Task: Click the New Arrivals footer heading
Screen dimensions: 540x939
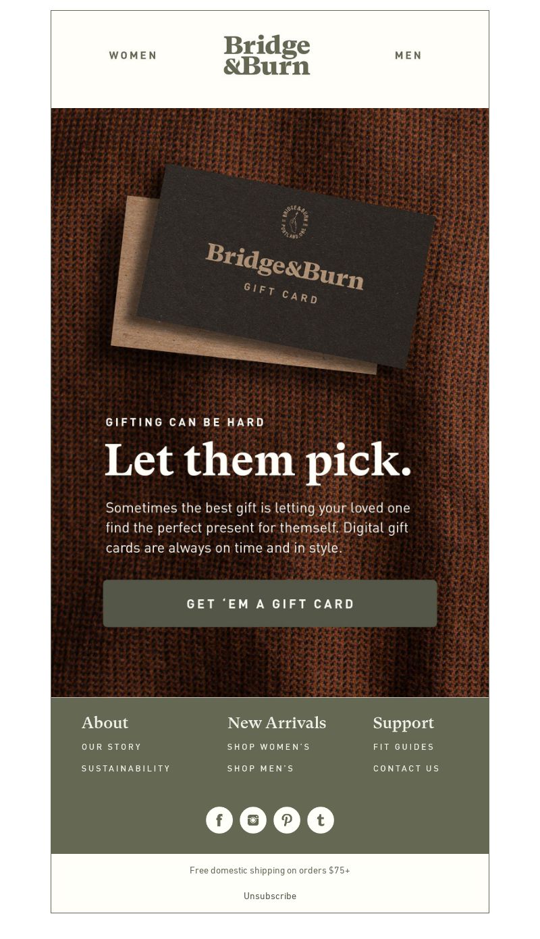Action: click(277, 723)
